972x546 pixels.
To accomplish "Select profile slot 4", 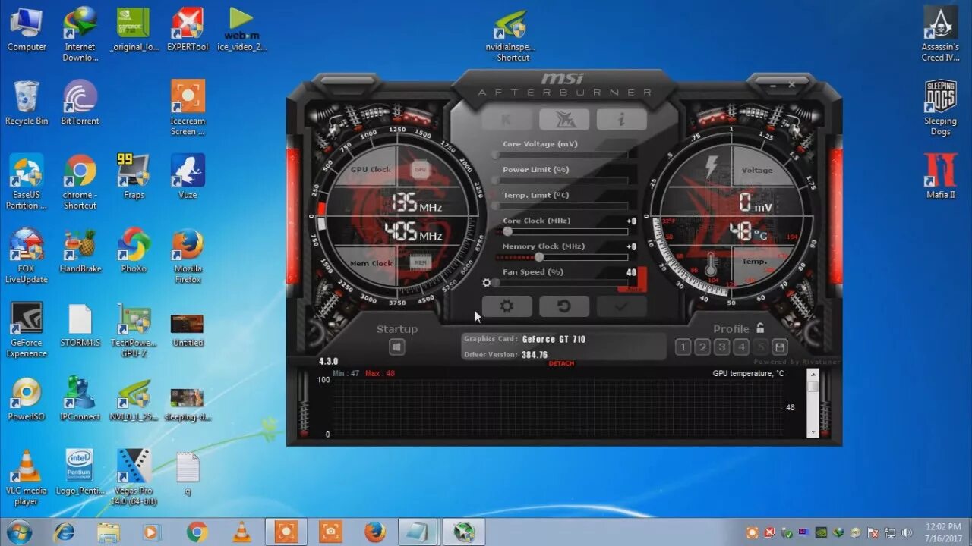I will [x=741, y=347].
